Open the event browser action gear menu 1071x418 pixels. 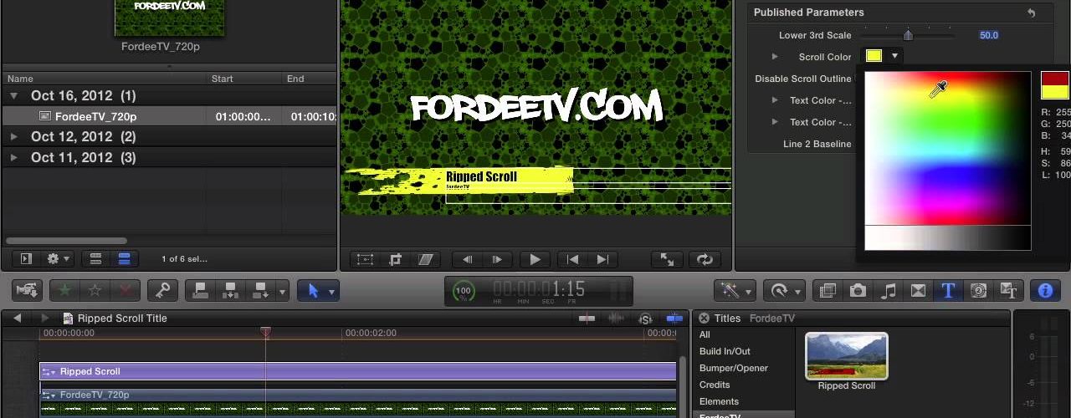pos(59,259)
